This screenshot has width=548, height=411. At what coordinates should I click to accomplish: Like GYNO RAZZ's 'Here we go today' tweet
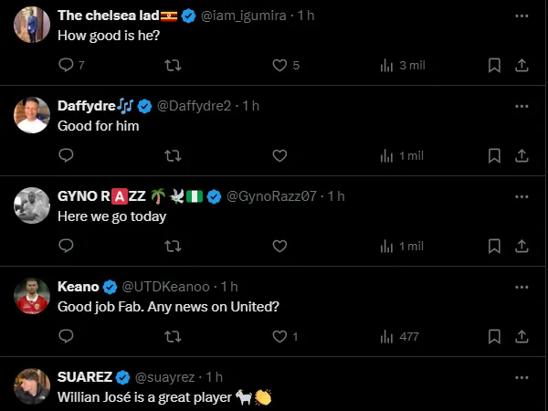pos(280,246)
